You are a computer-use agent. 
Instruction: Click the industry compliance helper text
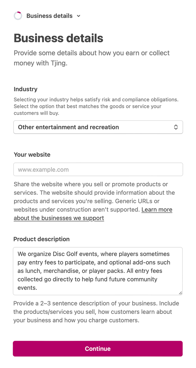[96, 106]
